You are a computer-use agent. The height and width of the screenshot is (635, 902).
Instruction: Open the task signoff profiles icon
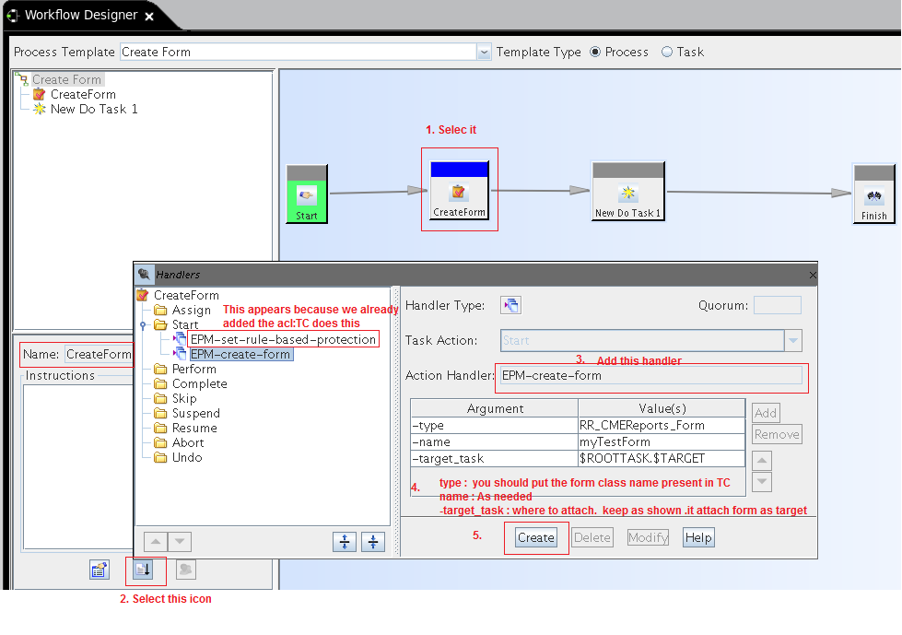point(185,570)
